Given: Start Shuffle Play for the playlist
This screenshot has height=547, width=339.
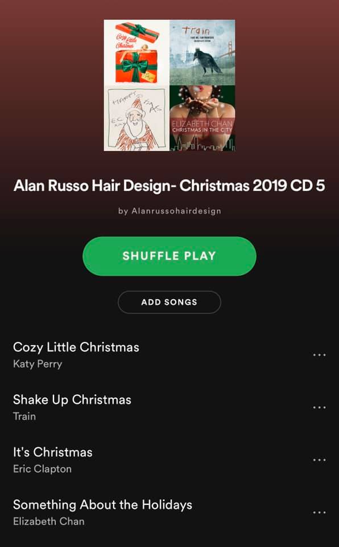Looking at the screenshot, I should [x=169, y=256].
